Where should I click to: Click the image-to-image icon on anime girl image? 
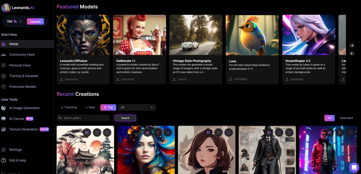tap(218, 133)
